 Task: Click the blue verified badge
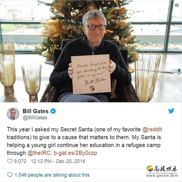click(x=53, y=111)
